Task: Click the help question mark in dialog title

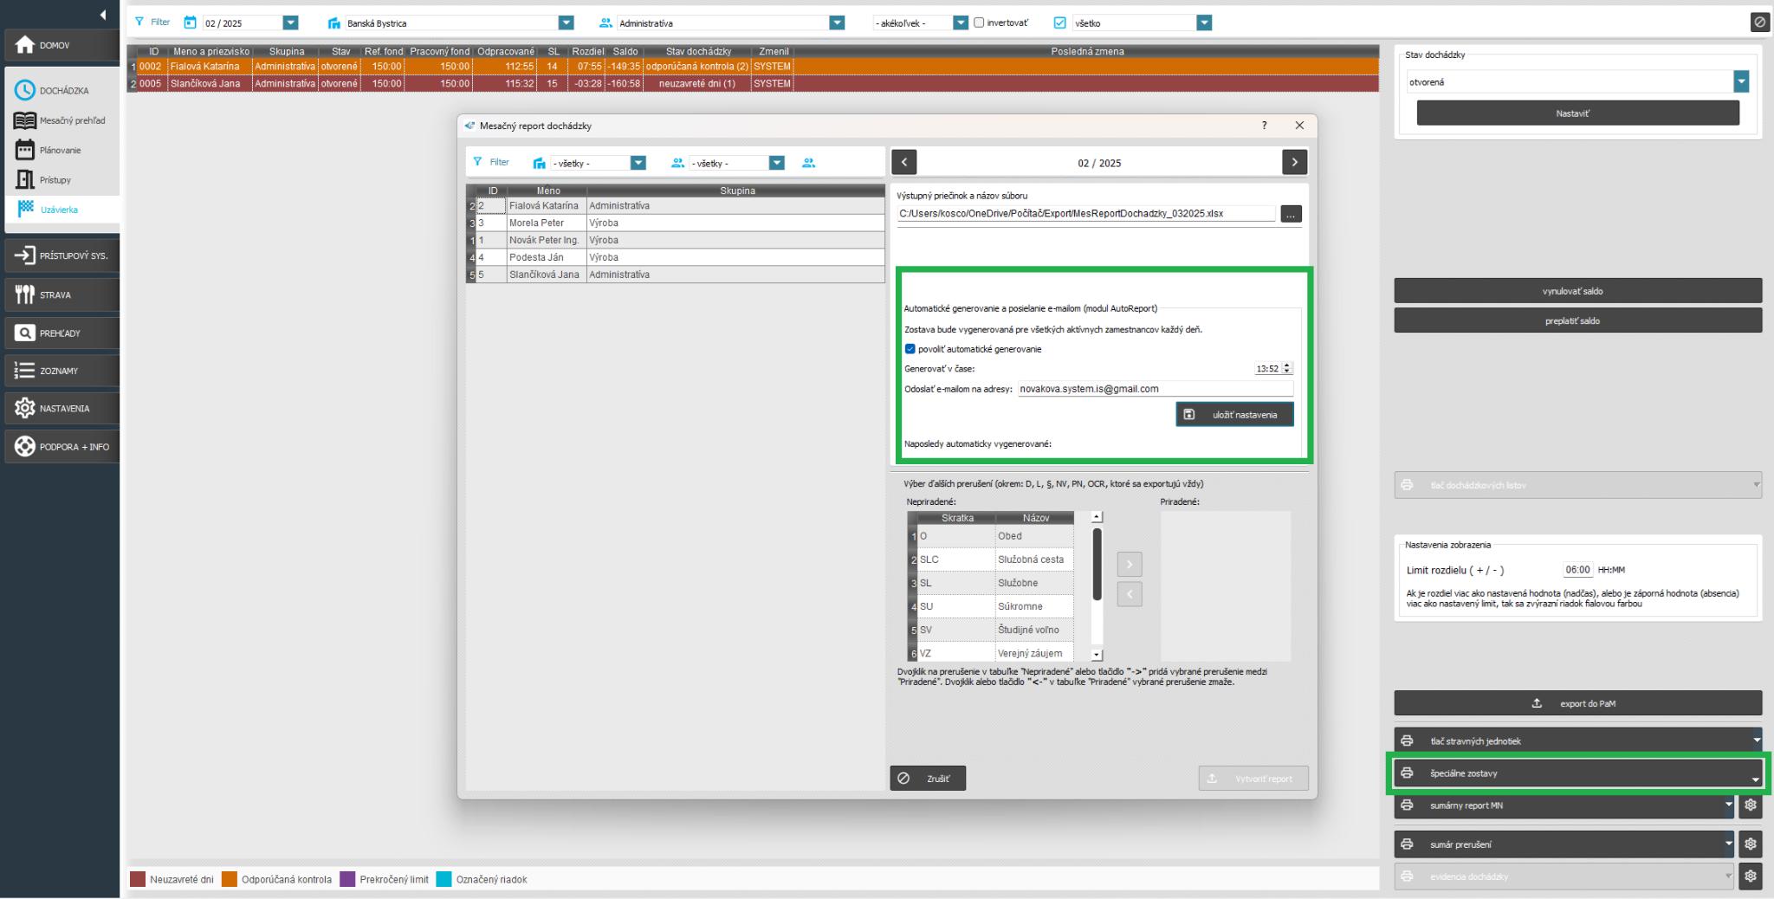Action: [1265, 126]
